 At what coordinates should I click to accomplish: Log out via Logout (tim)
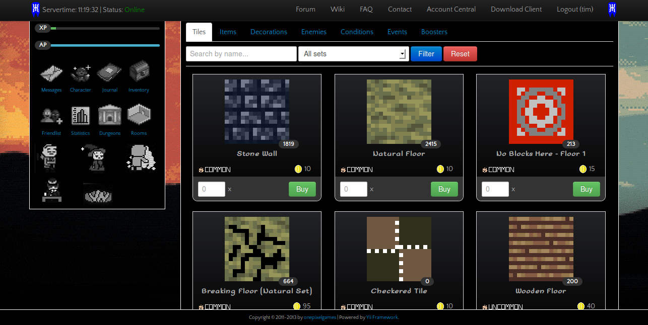pos(575,10)
